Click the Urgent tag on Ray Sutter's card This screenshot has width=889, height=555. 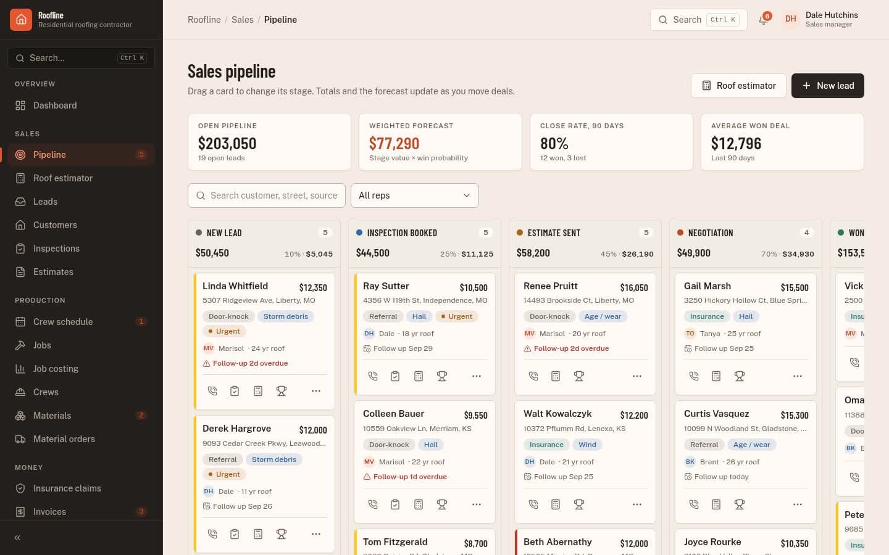click(x=456, y=316)
